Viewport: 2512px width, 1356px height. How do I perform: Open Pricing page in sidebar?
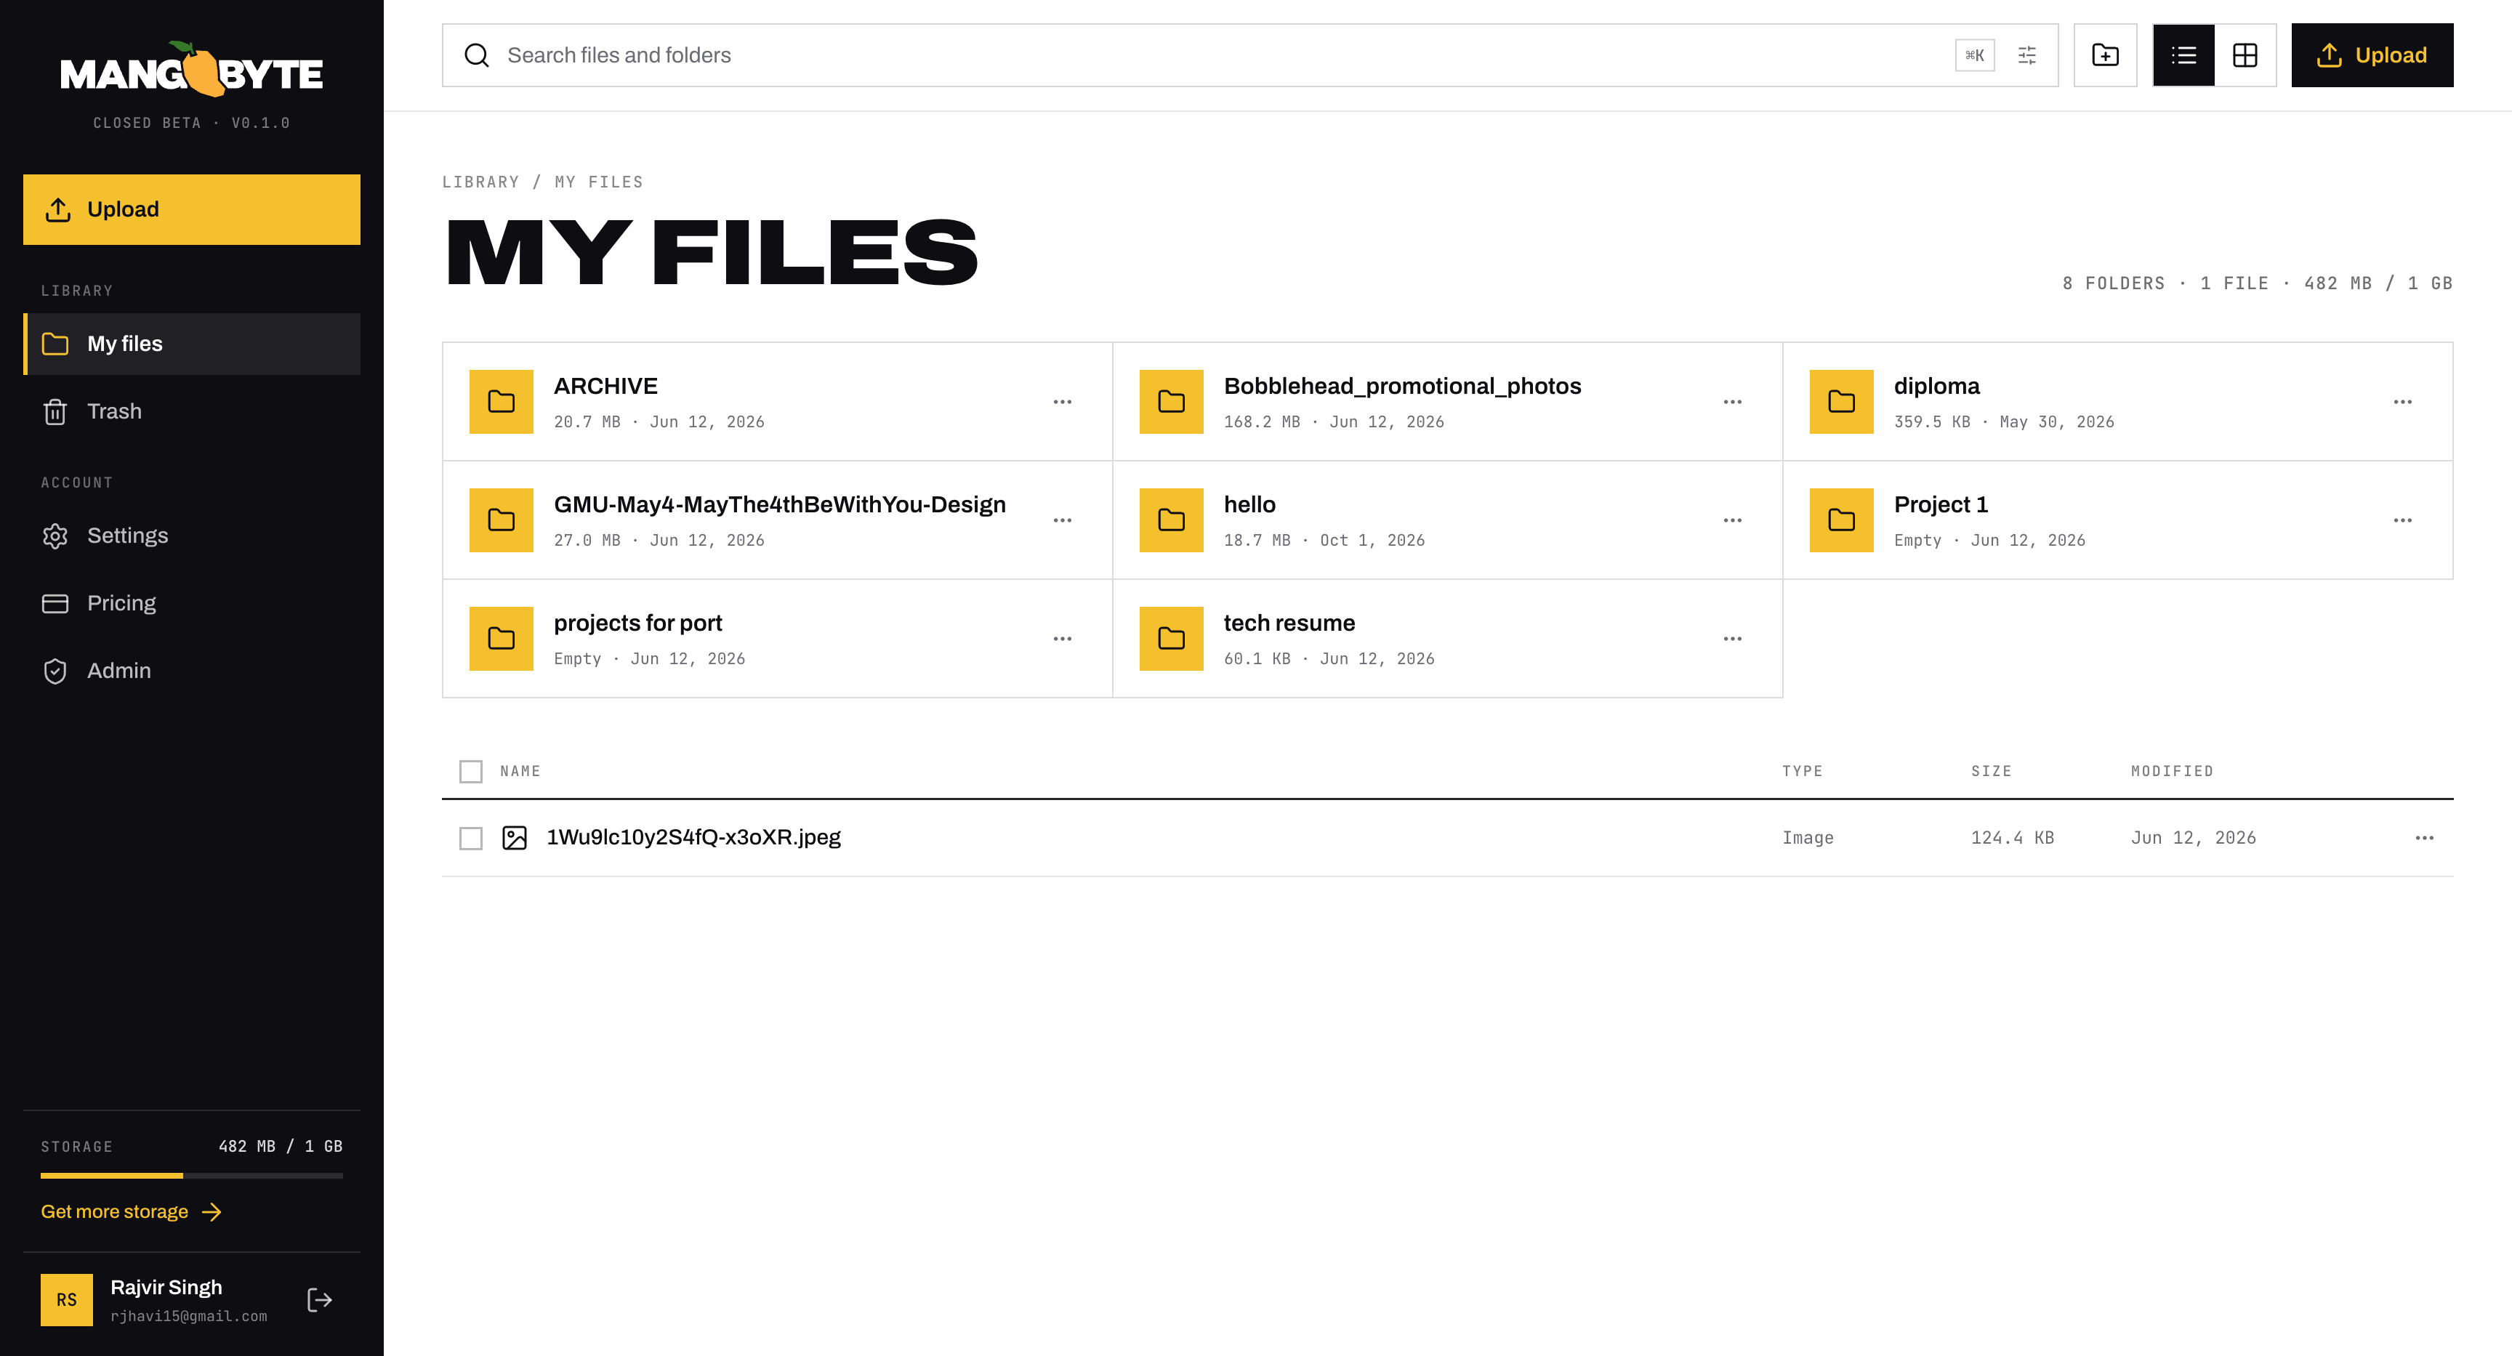[x=192, y=602]
